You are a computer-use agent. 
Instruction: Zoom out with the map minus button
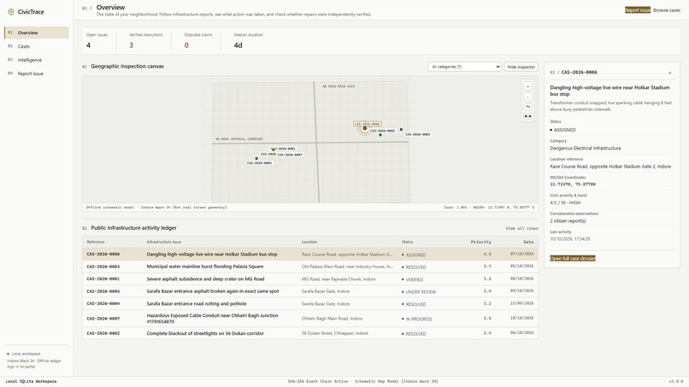point(527,97)
